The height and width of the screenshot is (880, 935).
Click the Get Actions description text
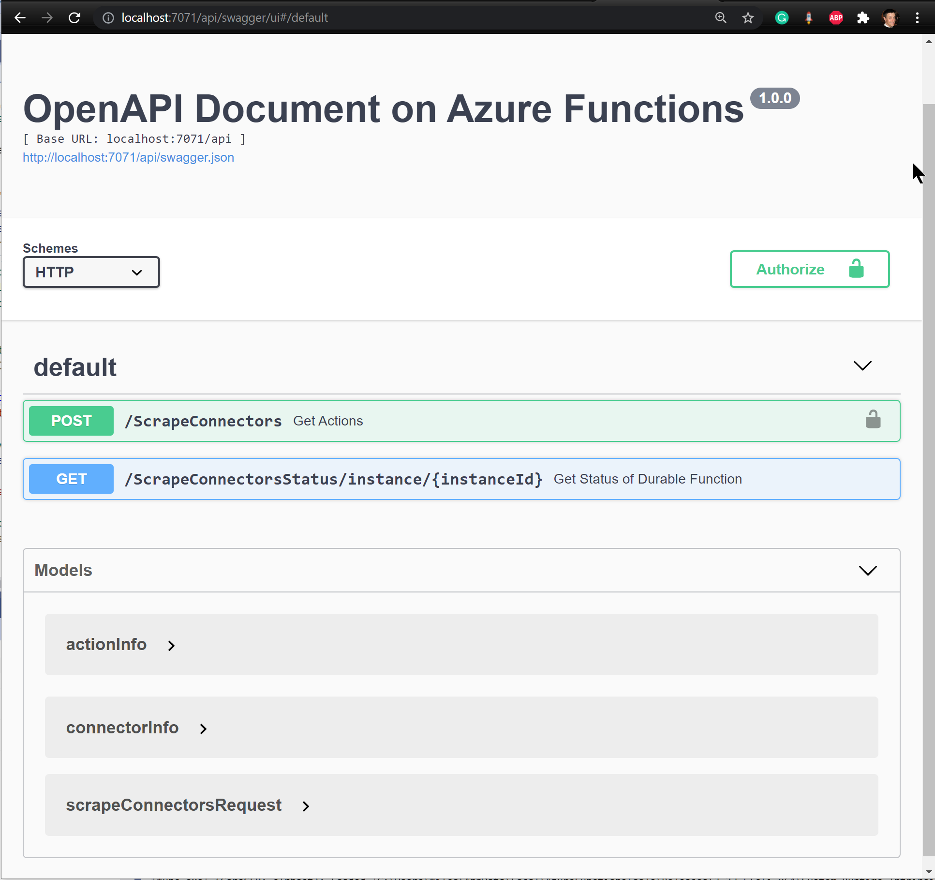328,421
